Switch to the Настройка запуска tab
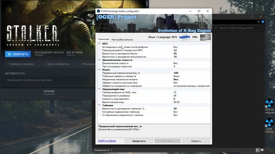 click(x=122, y=40)
